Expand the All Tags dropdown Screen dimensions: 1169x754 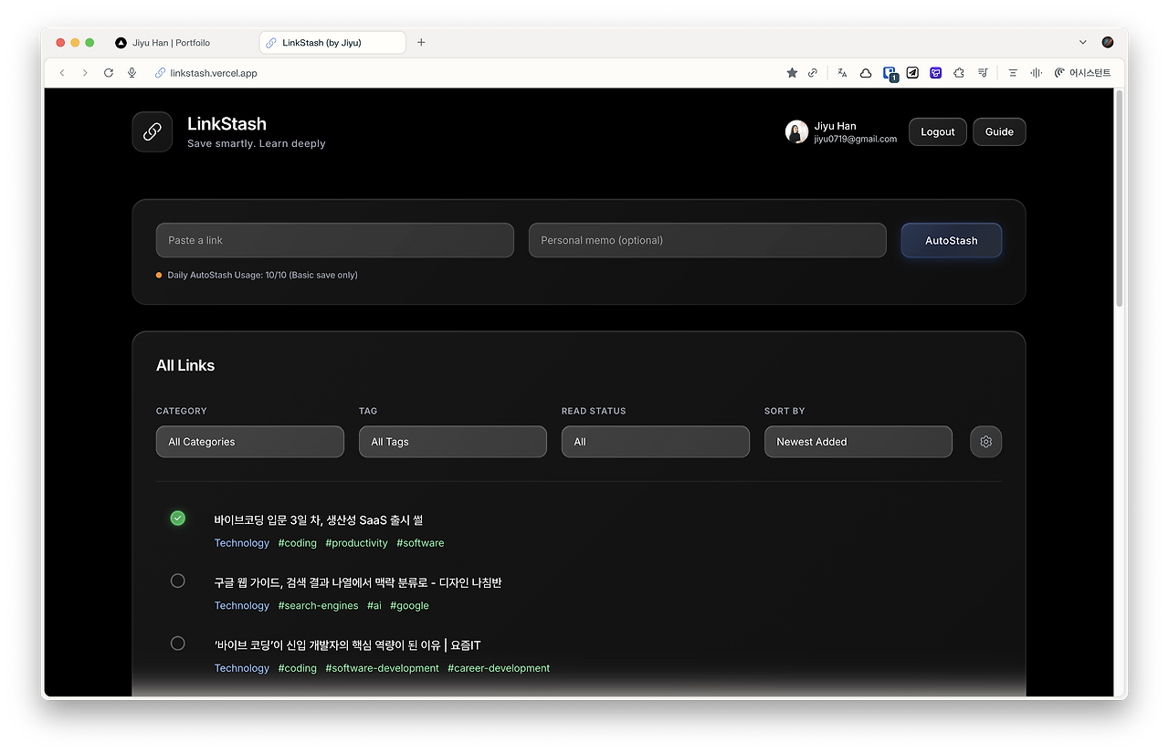pyautogui.click(x=452, y=441)
